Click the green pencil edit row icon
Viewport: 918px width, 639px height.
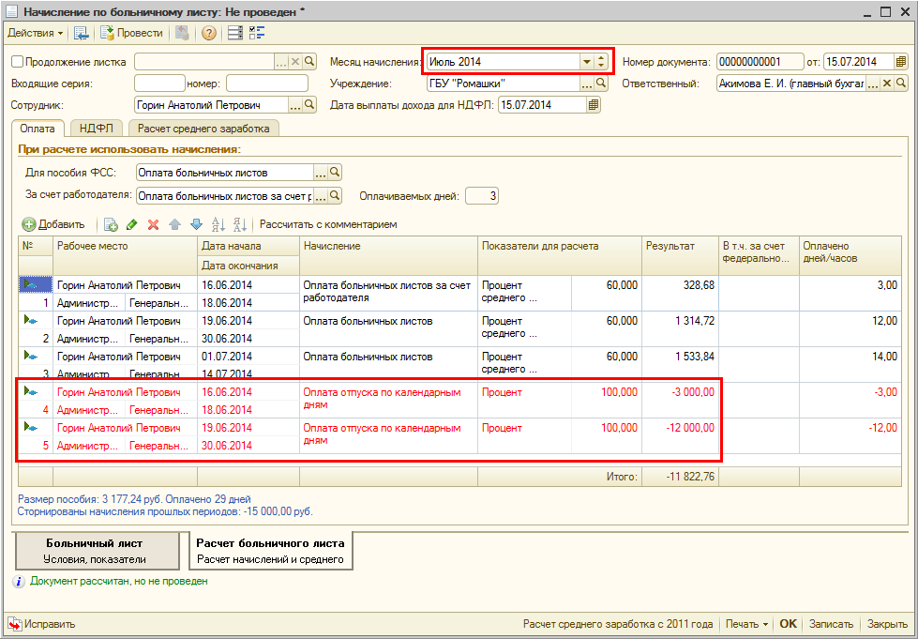tap(131, 224)
